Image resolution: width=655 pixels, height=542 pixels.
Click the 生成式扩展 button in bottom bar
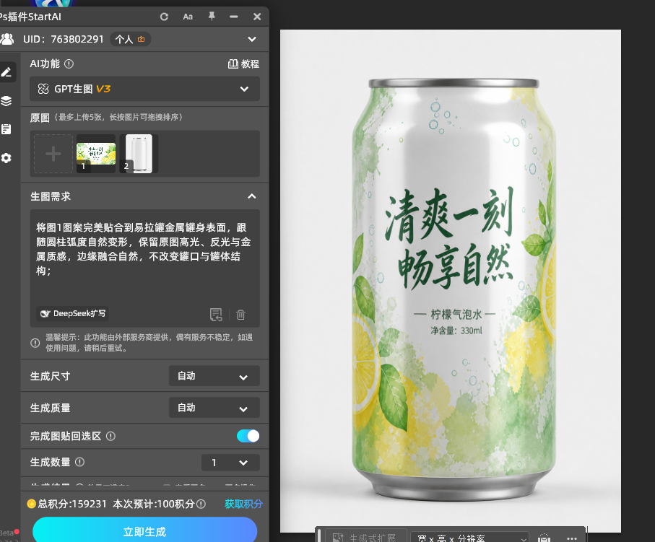tap(366, 536)
